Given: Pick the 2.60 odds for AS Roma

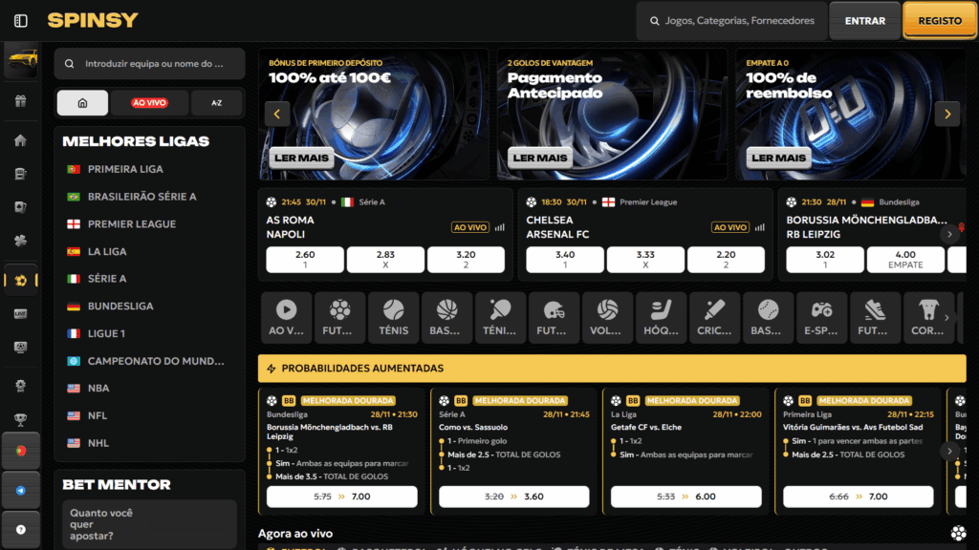Looking at the screenshot, I should pos(305,260).
